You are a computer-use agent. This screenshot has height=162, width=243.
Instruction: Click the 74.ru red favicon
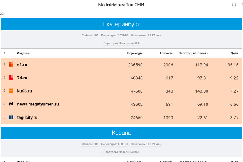[x=11, y=78]
